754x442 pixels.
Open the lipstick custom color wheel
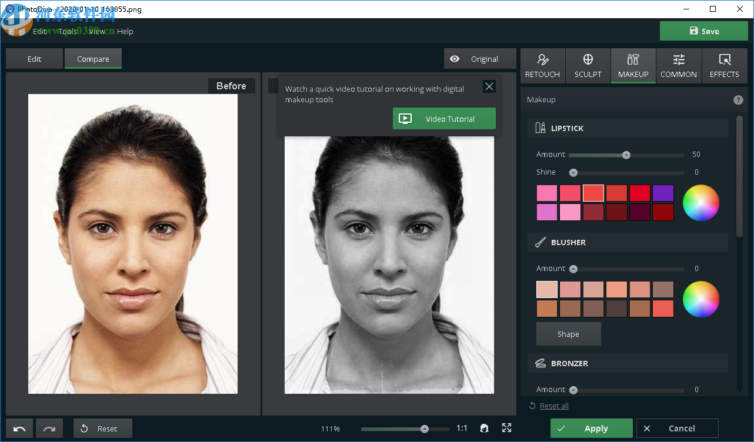(x=700, y=203)
